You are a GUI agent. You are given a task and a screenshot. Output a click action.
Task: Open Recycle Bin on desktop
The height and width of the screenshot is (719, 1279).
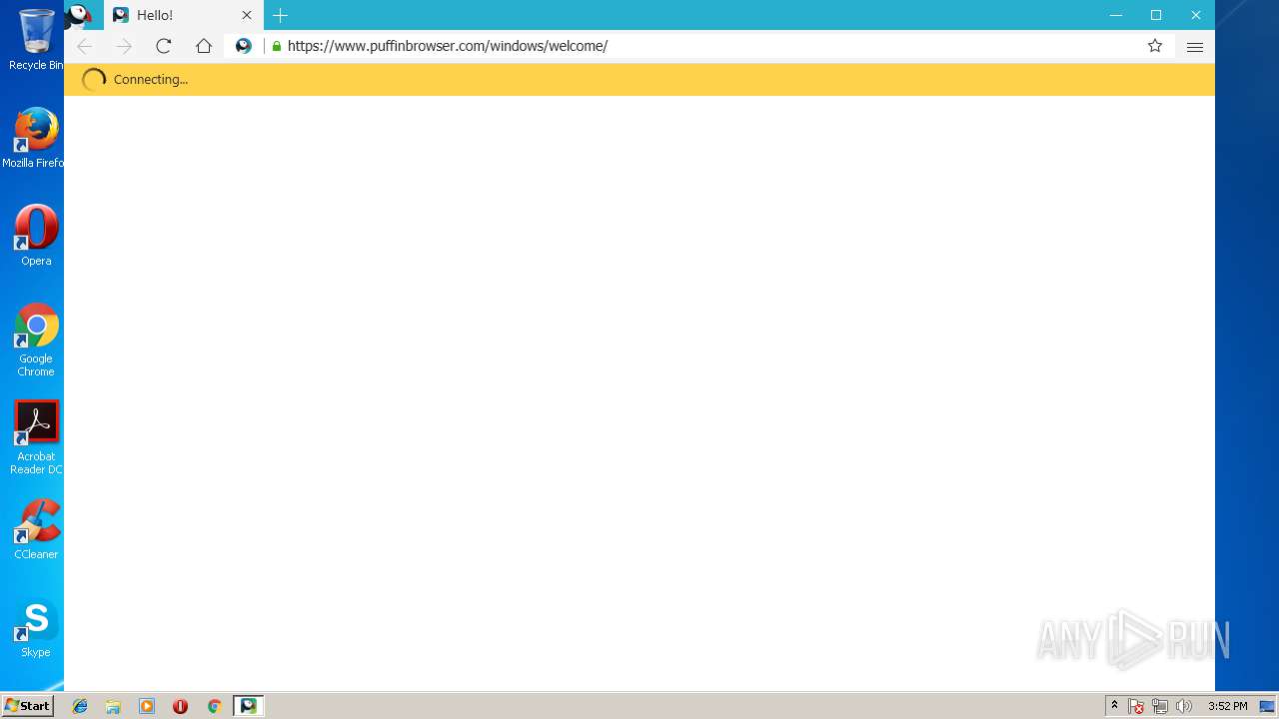(36, 40)
